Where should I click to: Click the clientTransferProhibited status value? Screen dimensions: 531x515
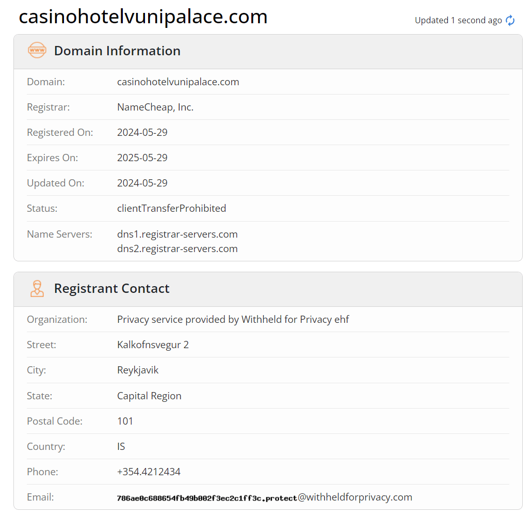pos(171,208)
